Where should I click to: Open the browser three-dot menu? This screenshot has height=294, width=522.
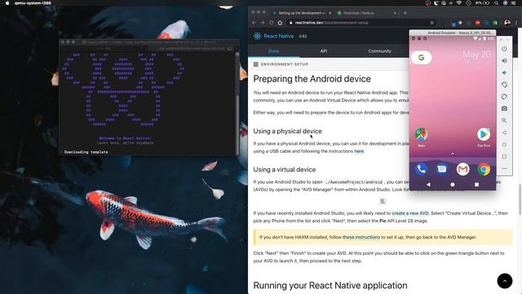coord(516,23)
